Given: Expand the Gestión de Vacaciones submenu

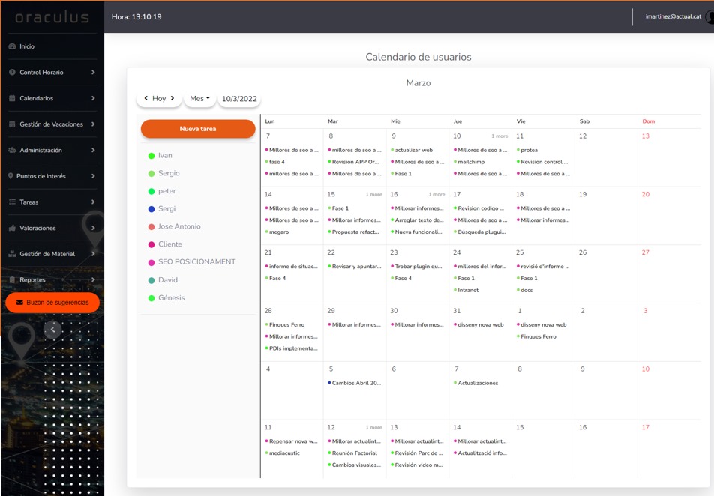Looking at the screenshot, I should [x=93, y=124].
